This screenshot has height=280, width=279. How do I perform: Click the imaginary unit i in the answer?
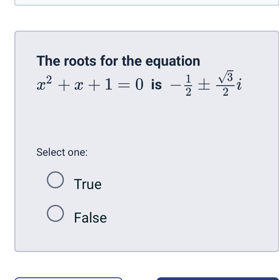(238, 84)
